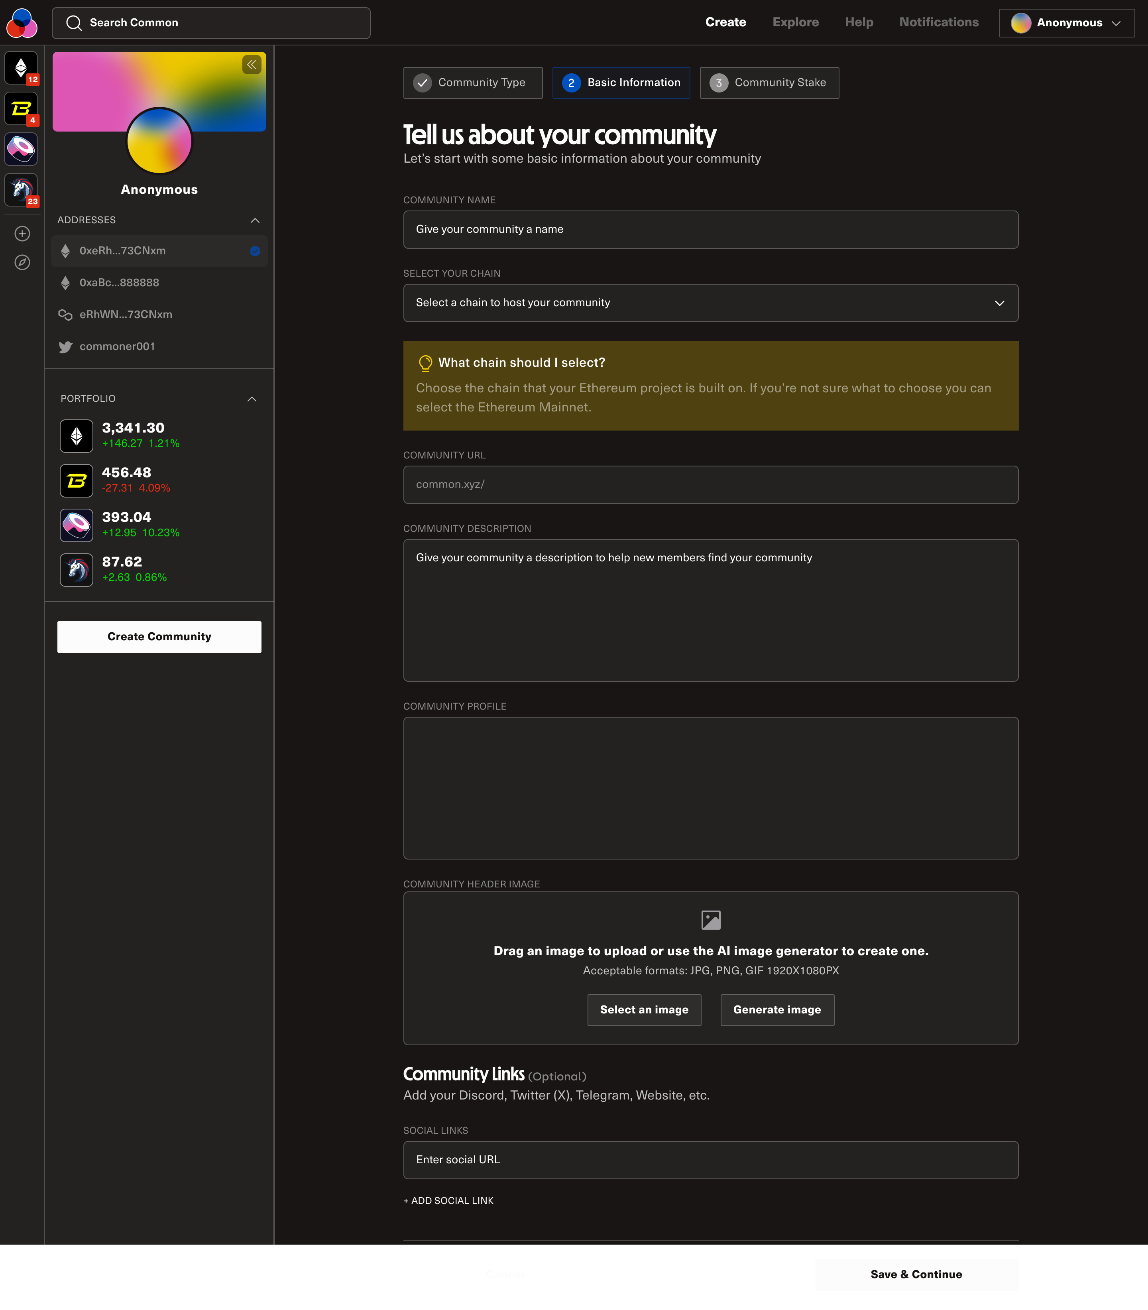Viewport: 1148px width, 1310px height.
Task: Select the commoner001 Twitter account
Action: 117,346
